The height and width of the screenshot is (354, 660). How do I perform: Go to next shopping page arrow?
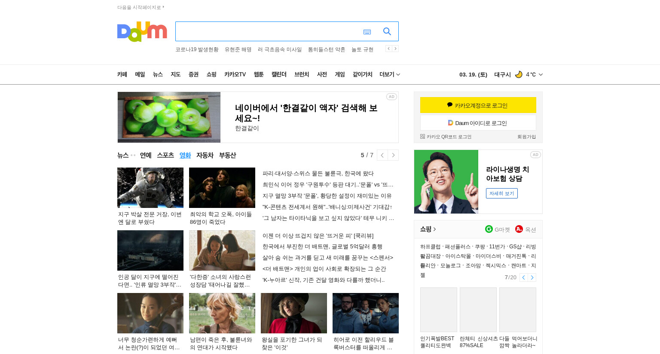[x=532, y=278]
